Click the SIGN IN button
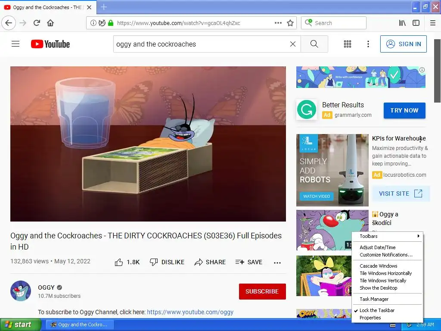 [403, 44]
